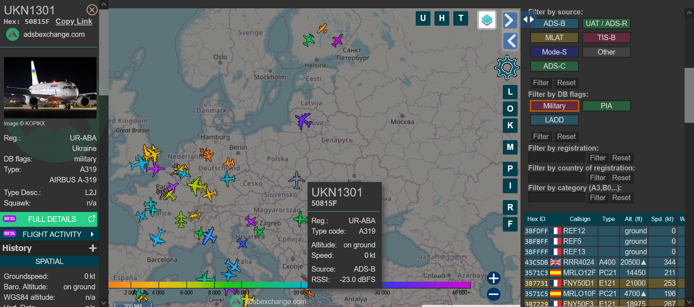
Task: Reset the country of registration filter
Action: coord(621,178)
